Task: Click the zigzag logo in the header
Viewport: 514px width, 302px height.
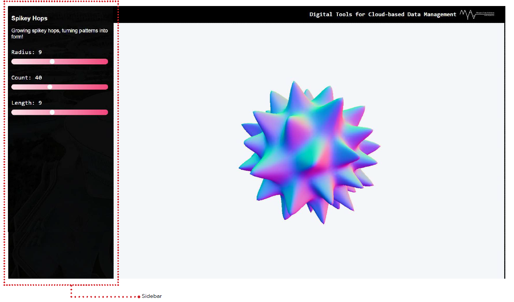Action: (467, 14)
